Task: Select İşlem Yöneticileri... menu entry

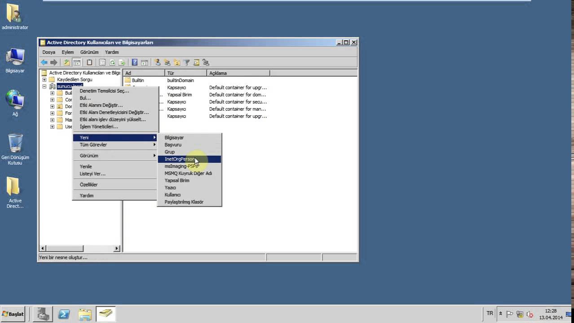Action: pyautogui.click(x=115, y=127)
